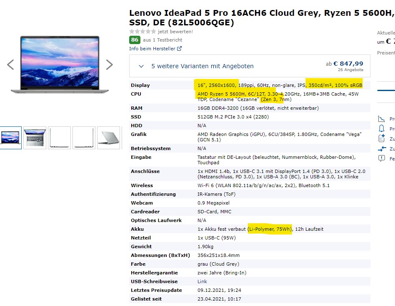Click the comparison arrows icon

382,148
